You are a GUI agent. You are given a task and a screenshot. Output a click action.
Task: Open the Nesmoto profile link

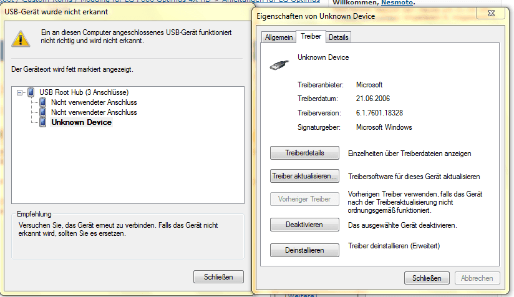point(397,2)
